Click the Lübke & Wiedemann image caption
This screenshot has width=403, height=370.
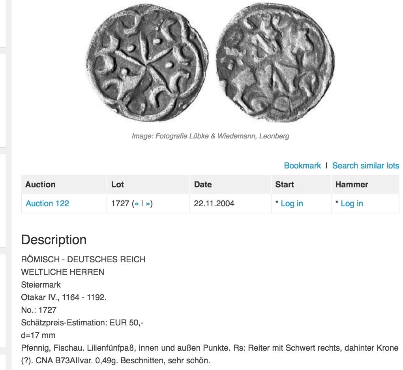click(210, 136)
